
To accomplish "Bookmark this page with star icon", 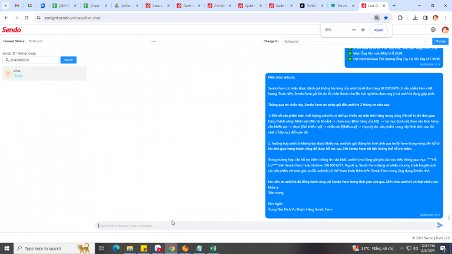I will pyautogui.click(x=385, y=18).
